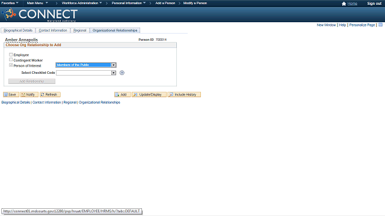Click the Save button
The image size is (385, 216).
[11, 95]
